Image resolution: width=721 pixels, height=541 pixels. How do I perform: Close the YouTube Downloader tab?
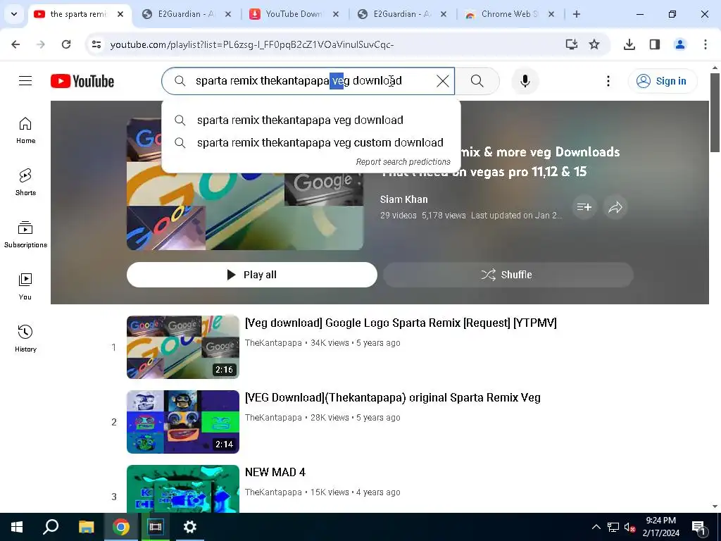336,14
